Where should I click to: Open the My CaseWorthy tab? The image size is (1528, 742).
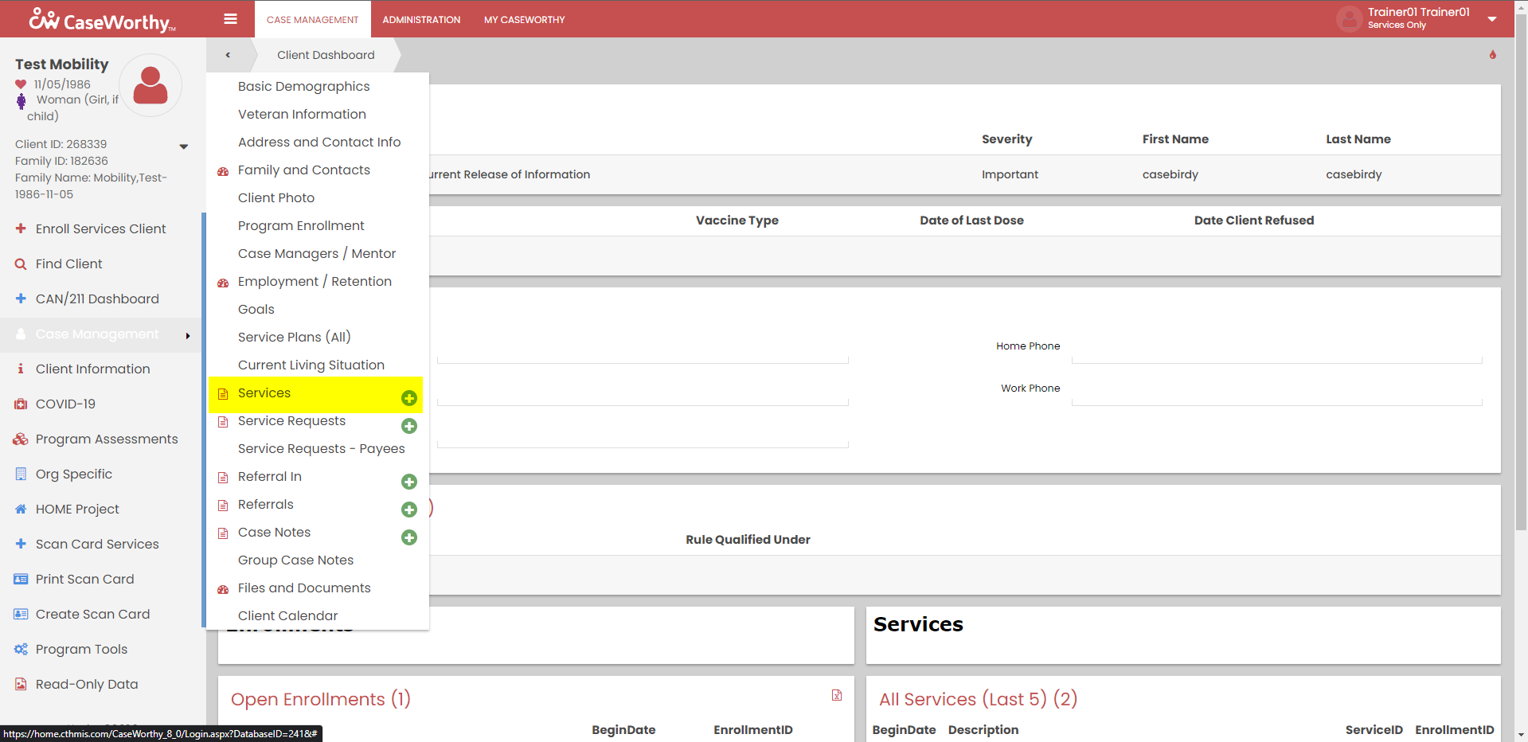(524, 19)
